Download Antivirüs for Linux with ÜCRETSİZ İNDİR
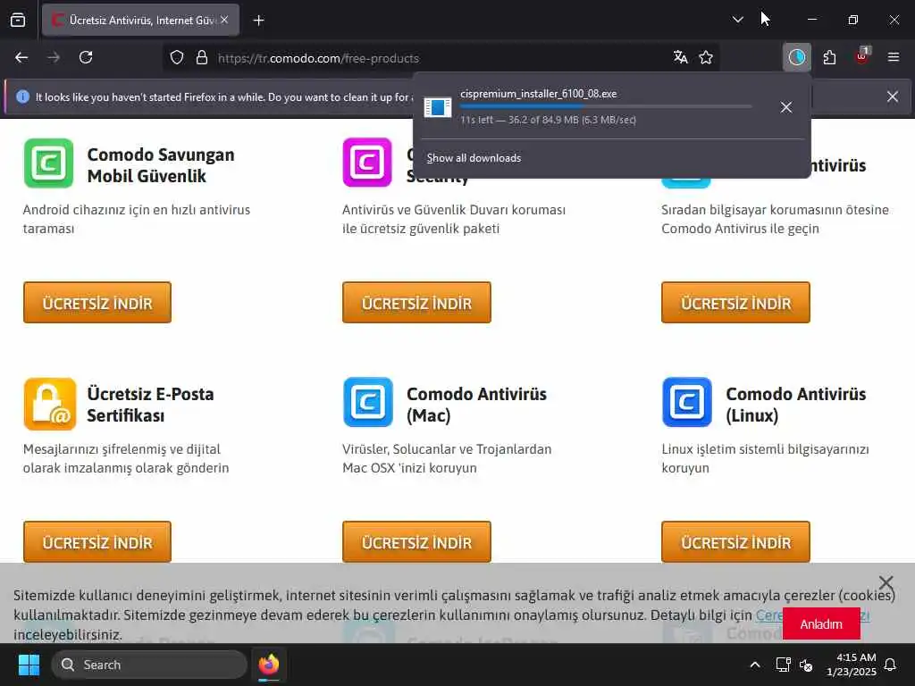Image resolution: width=915 pixels, height=686 pixels. (x=736, y=542)
